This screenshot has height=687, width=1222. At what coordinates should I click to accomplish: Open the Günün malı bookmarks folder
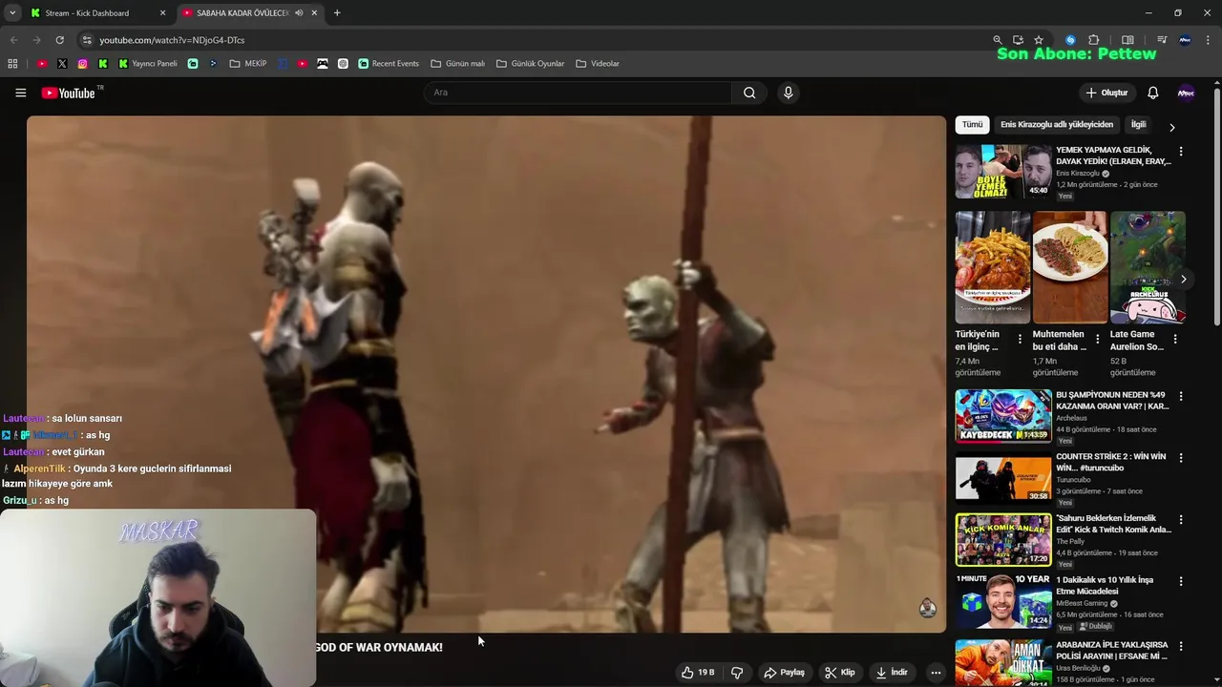458,64
